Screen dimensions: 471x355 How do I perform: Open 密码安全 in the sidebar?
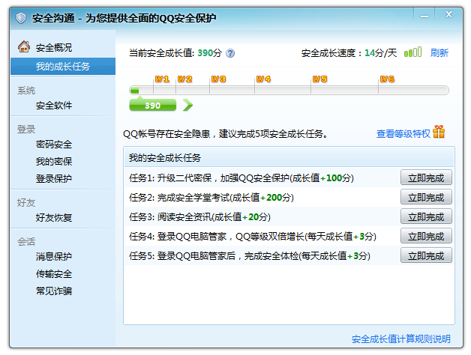tap(54, 145)
